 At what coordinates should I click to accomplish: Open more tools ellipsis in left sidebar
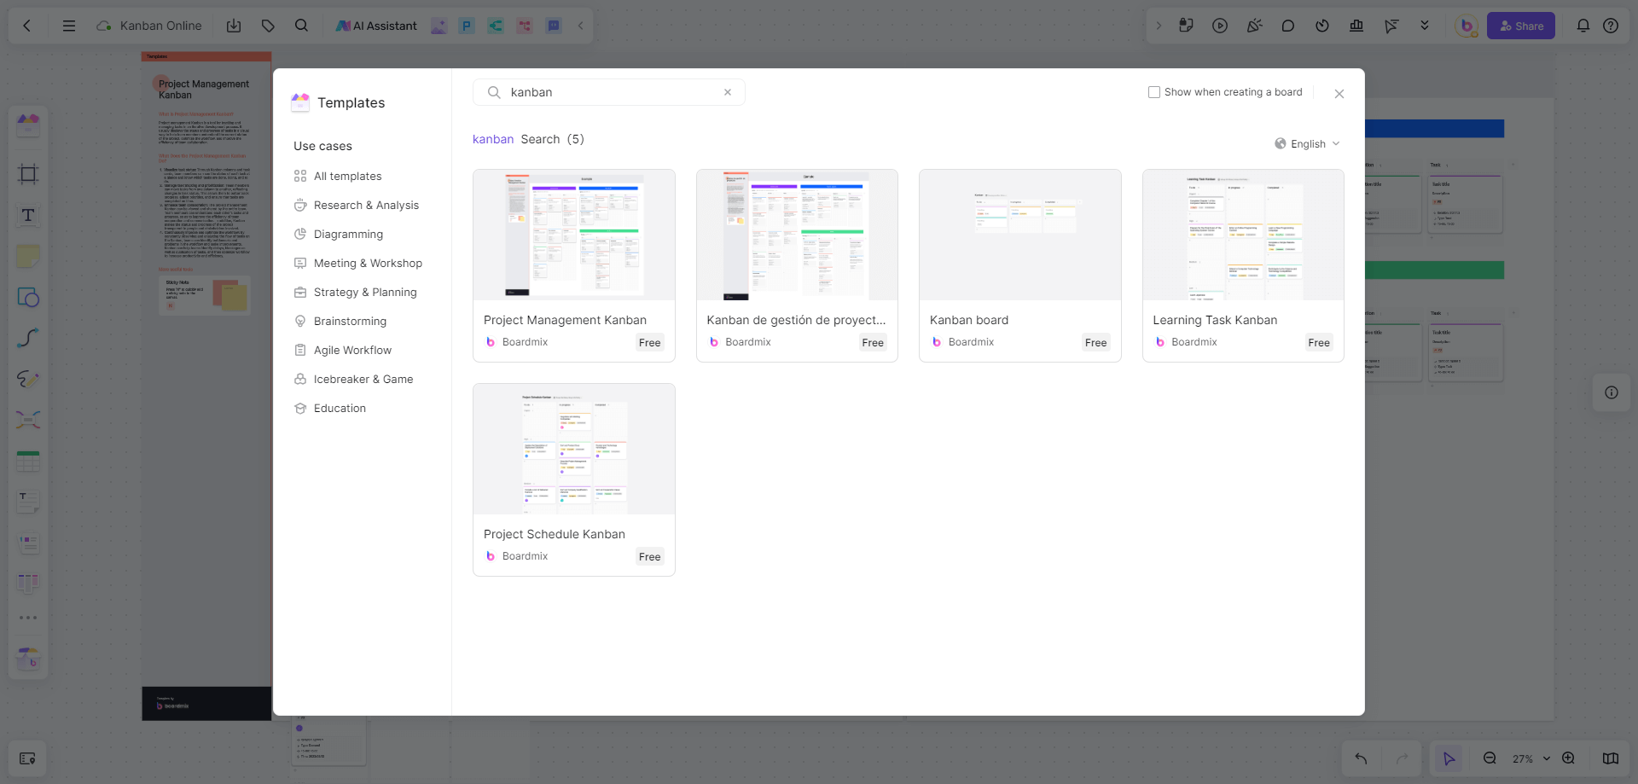point(28,618)
